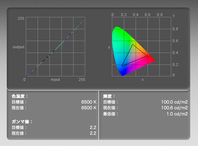
Task: Click the 100.0 cd/m2 target luminance value
Action: click(175, 102)
